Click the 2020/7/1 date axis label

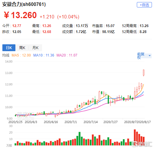point(70,122)
